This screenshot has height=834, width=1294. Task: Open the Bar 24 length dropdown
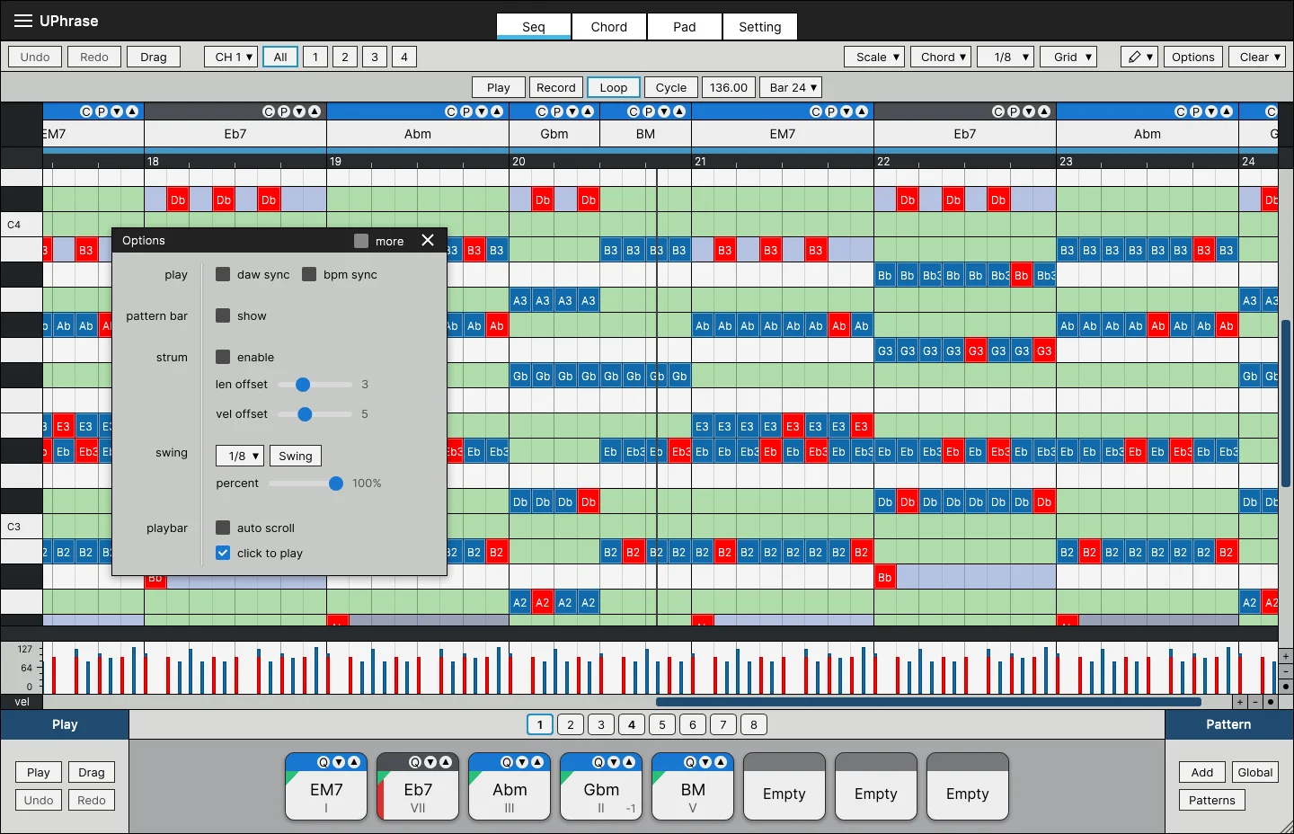tap(791, 87)
